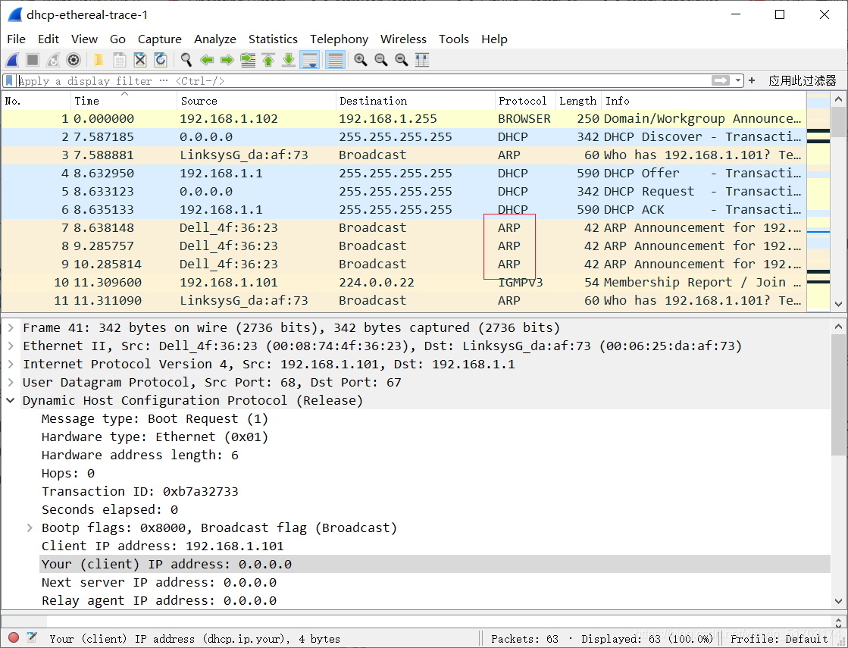Viewport: 848px width, 648px height.
Task: Expand Internet Protocol Version 4 row
Action: click(11, 364)
